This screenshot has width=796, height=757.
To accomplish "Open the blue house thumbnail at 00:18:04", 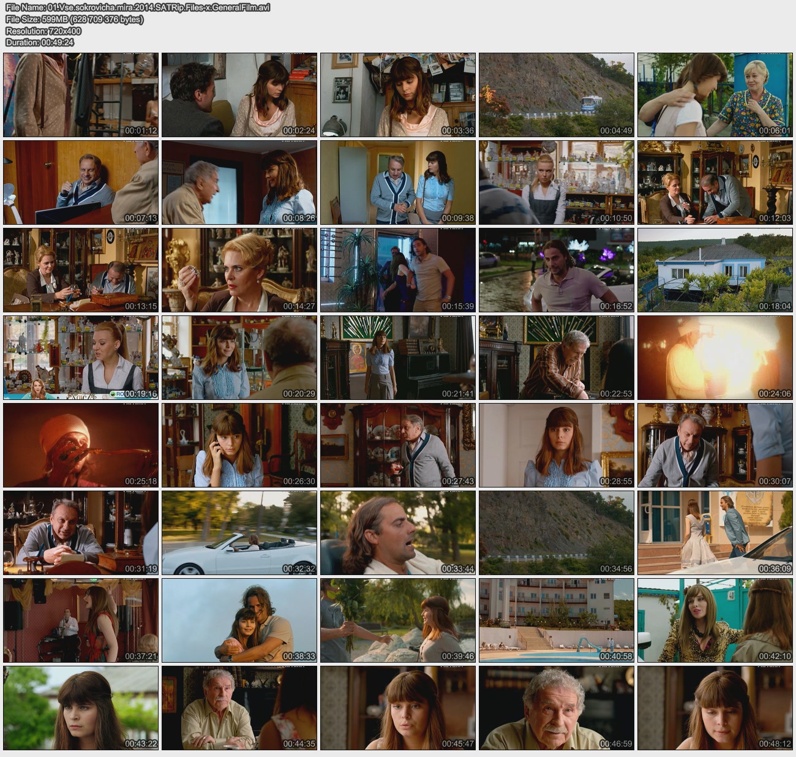I will click(x=715, y=270).
